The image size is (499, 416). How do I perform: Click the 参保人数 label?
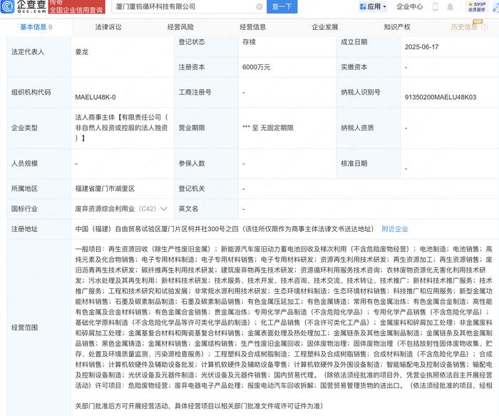(192, 163)
